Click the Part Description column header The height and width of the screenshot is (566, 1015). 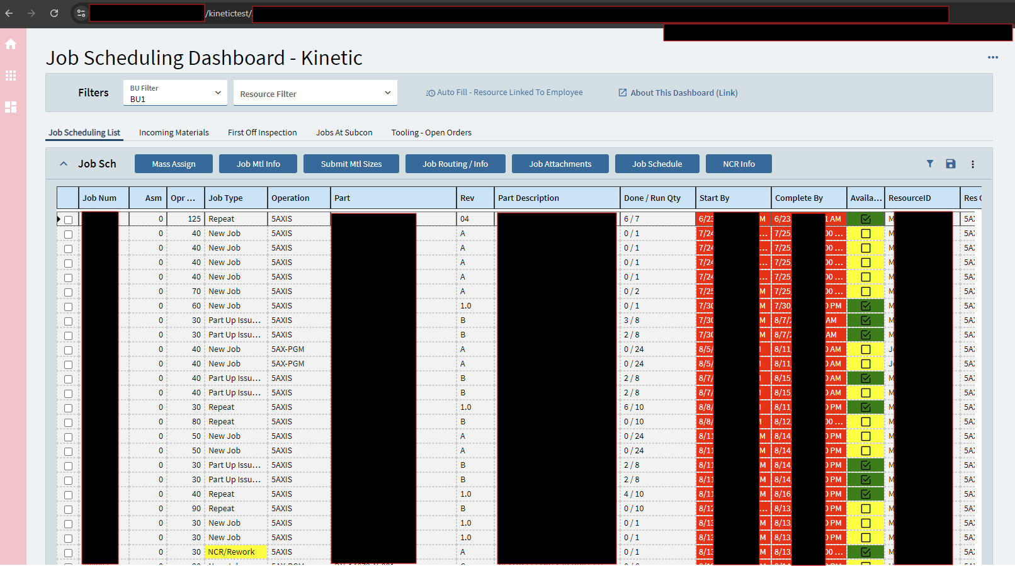(557, 198)
